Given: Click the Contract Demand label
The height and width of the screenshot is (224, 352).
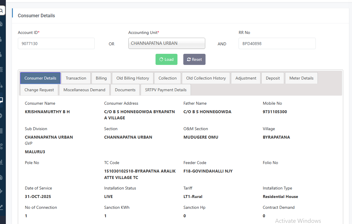Looking at the screenshot, I should coord(279,207).
